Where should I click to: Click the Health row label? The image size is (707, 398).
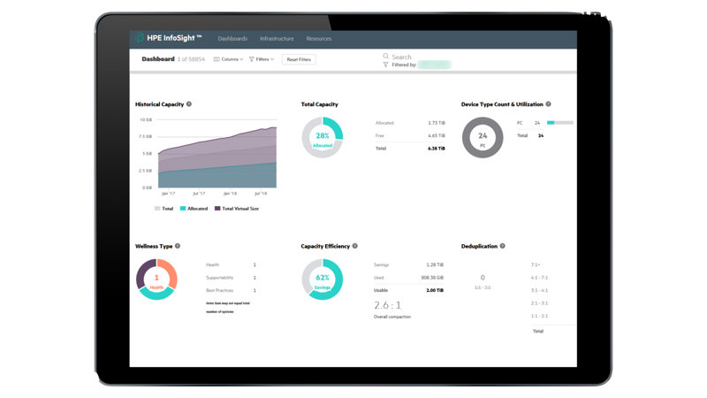[212, 264]
